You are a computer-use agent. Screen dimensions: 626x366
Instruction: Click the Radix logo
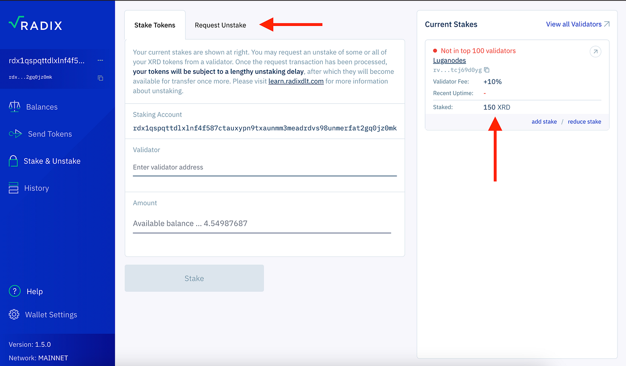tap(35, 24)
